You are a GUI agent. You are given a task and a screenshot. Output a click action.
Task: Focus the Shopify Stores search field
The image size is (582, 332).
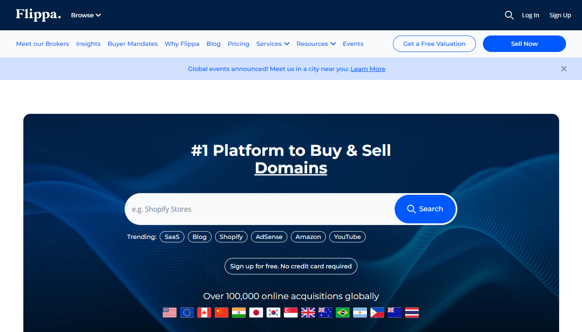tap(260, 209)
